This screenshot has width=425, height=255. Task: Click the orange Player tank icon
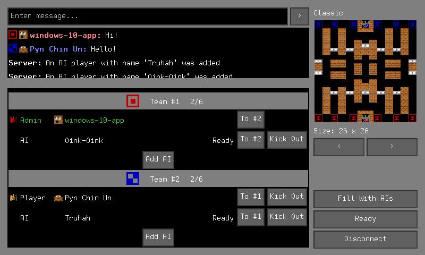[13, 198]
